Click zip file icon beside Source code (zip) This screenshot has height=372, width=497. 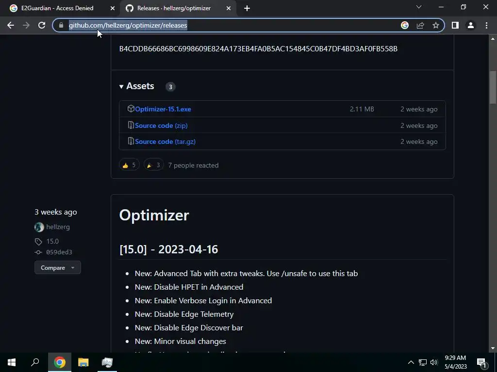click(131, 125)
